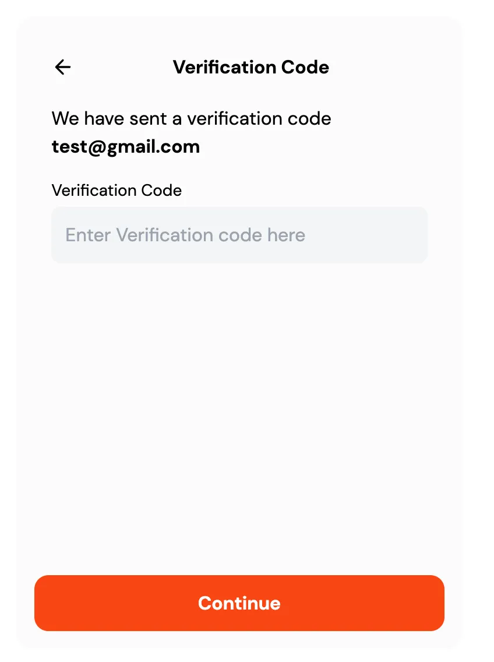Click the small label above the input box
The height and width of the screenshot is (662, 494).
[117, 191]
